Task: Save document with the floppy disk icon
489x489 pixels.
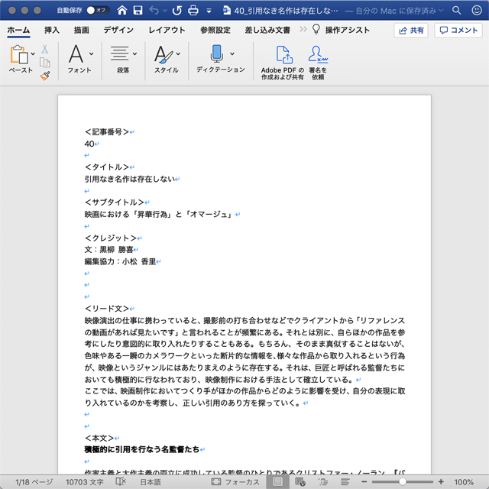Action: [x=137, y=11]
